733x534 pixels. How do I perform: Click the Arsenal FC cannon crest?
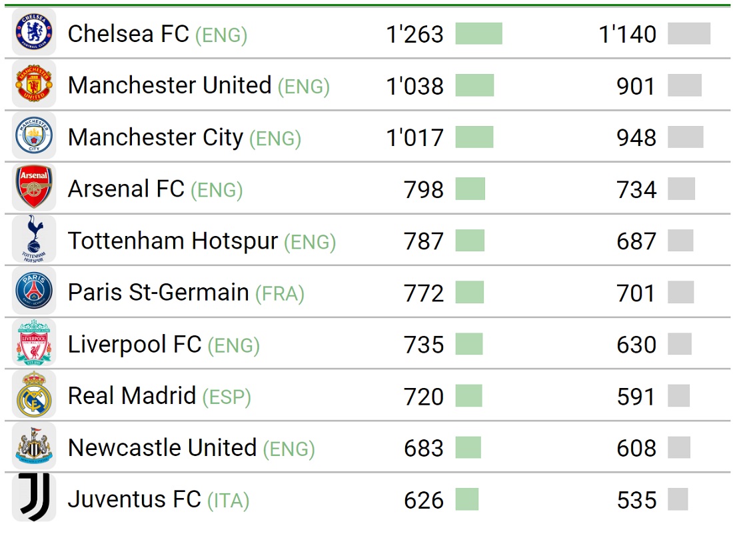(x=34, y=187)
